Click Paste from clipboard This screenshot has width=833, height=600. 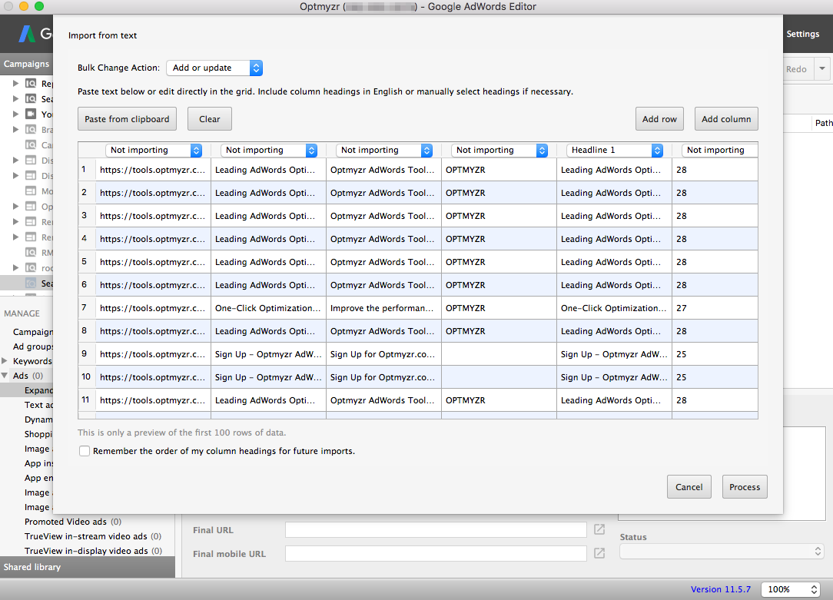[127, 119]
